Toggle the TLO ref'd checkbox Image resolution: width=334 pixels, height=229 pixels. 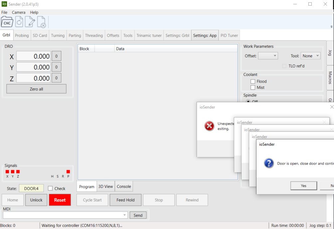[x=284, y=66]
